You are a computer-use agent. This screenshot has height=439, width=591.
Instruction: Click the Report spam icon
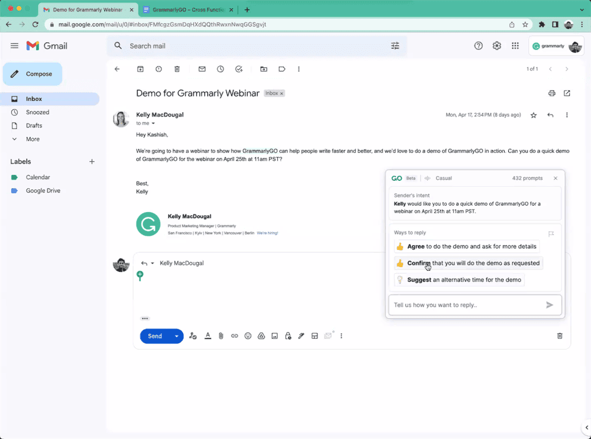coord(158,69)
